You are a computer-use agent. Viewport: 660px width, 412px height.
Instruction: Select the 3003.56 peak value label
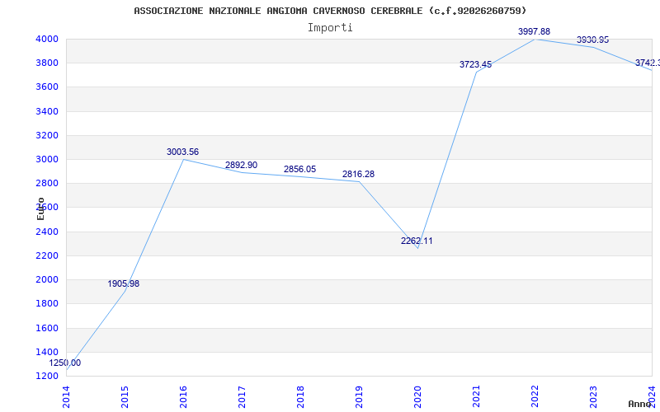point(182,152)
